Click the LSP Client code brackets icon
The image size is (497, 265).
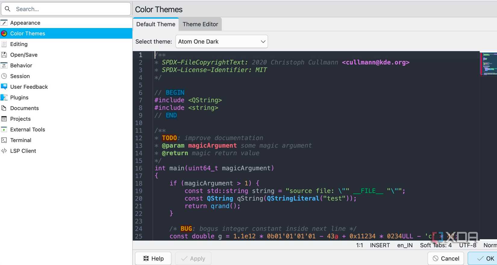(x=4, y=151)
